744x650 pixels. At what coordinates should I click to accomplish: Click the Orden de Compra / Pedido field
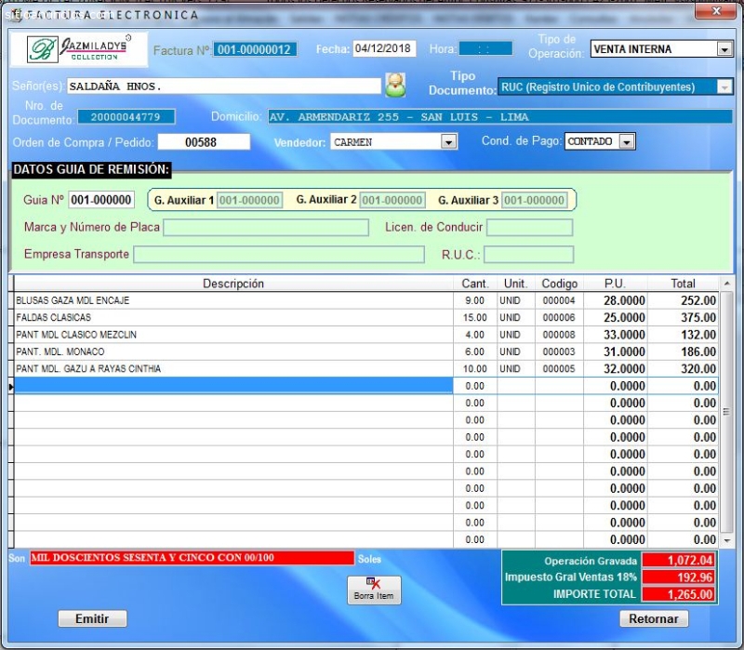click(x=204, y=142)
